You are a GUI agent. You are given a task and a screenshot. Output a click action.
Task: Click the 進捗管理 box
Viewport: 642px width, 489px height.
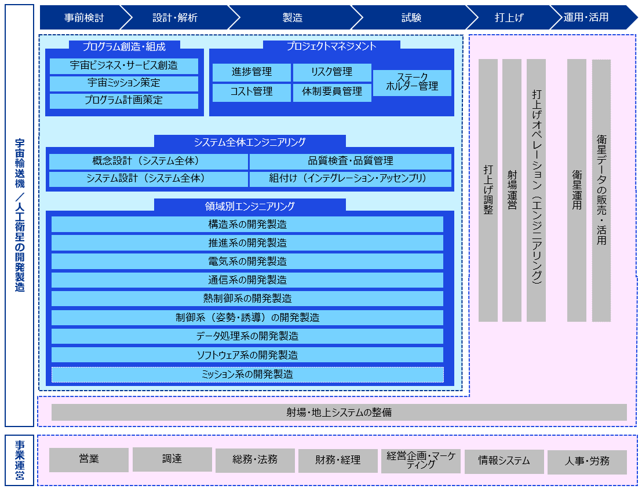[x=251, y=72]
